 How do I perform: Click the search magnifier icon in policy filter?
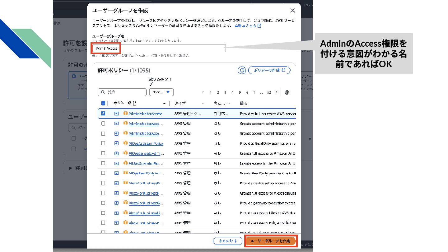103,92
